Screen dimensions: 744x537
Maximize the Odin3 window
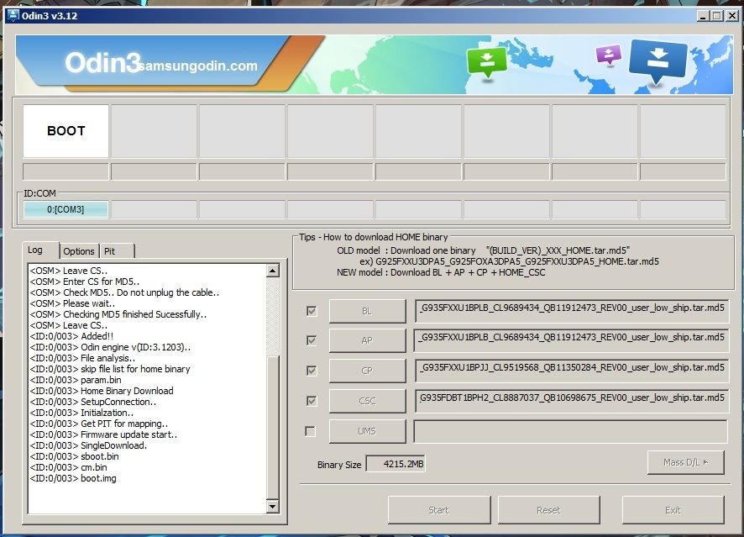[717, 16]
